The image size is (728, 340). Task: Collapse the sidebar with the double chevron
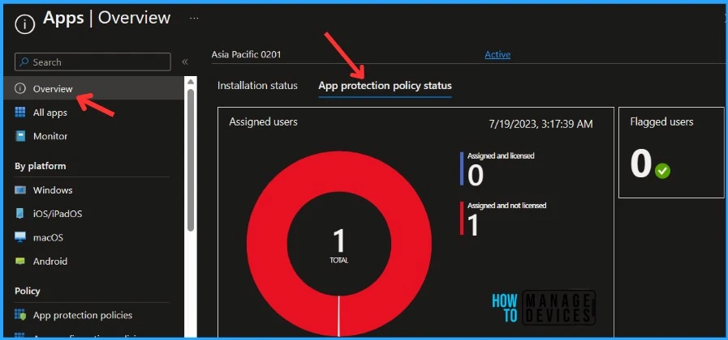[x=185, y=62]
